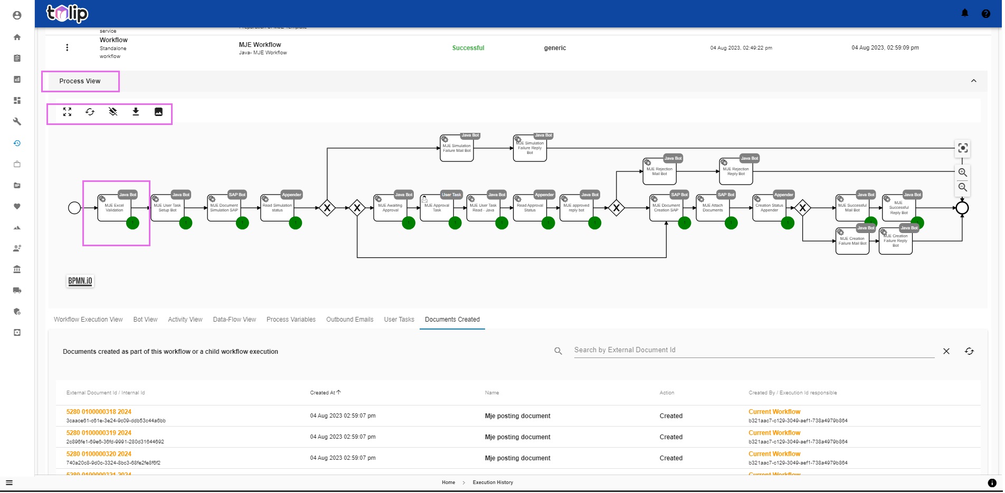Switch to Bot View tab
This screenshot has width=1005, height=493.
click(x=145, y=320)
